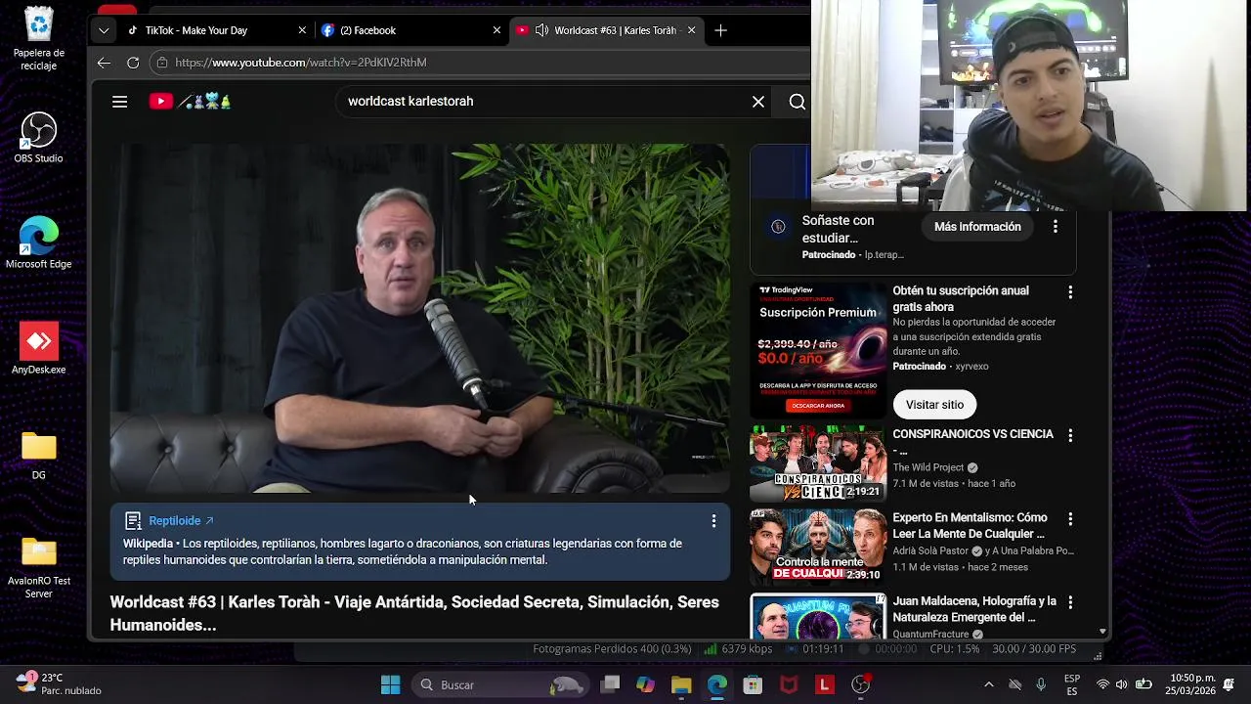
Task: Go back with the browser back arrow
Action: (104, 63)
